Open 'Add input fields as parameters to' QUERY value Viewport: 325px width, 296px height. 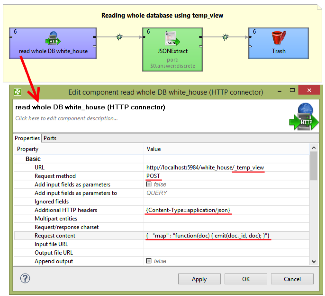157,193
